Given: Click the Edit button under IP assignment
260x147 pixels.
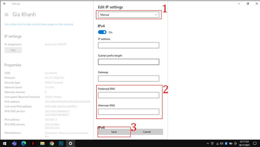Looking at the screenshot, I should (x=13, y=50).
